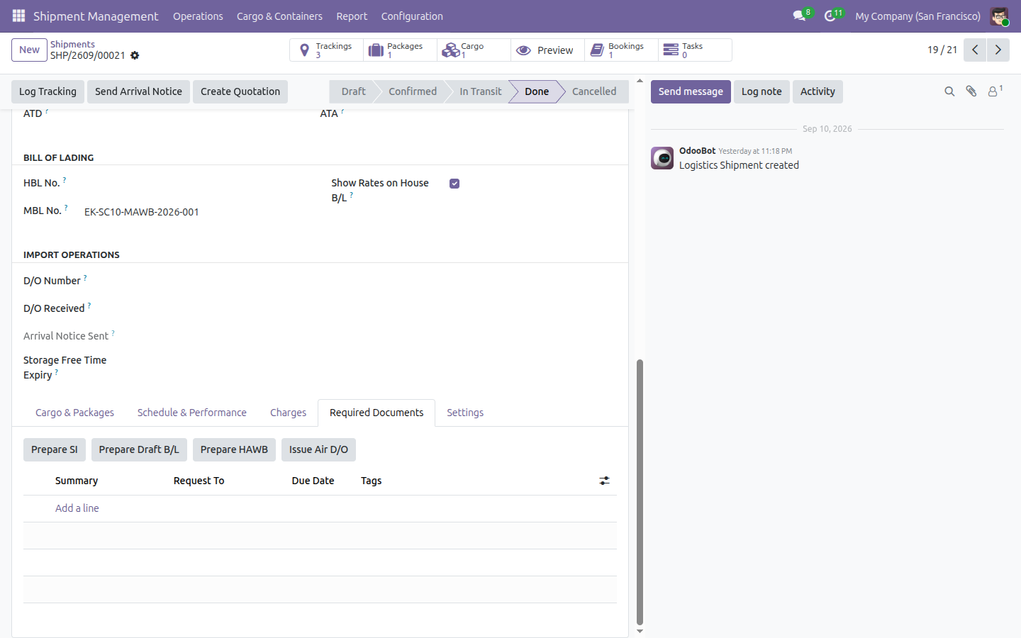
Task: Switch to the Charges tab
Action: (288, 413)
